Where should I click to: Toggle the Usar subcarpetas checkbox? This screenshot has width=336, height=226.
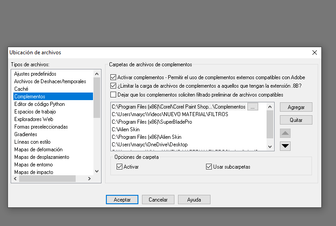[x=209, y=167]
